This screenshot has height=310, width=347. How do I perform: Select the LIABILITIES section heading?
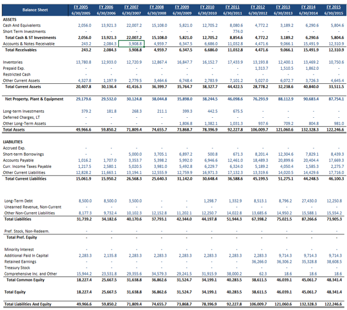(13, 141)
